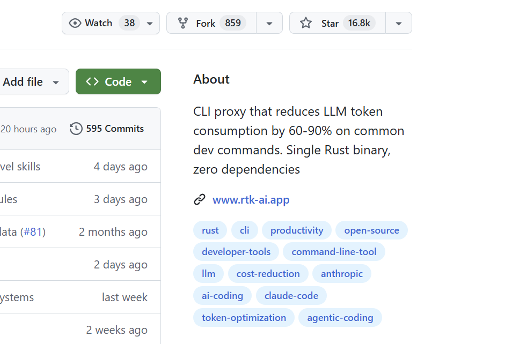This screenshot has width=505, height=344.
Task: Click the Fork icon
Action: 183,23
